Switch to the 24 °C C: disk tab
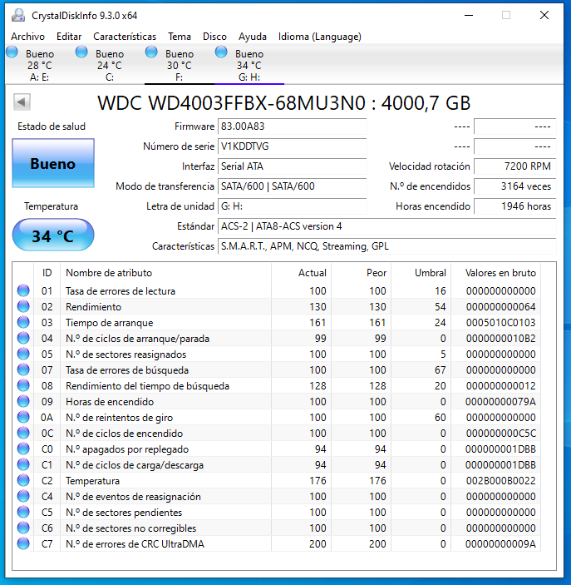Screen dimensions: 571x585 110,65
